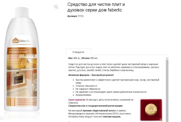Click the product title about плит и духовок
This screenshot has height=122, width=181.
96,7
